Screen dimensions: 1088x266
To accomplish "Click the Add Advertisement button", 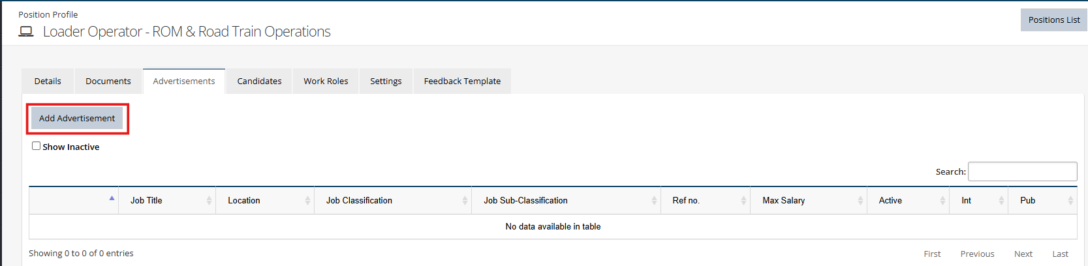I will pyautogui.click(x=77, y=119).
